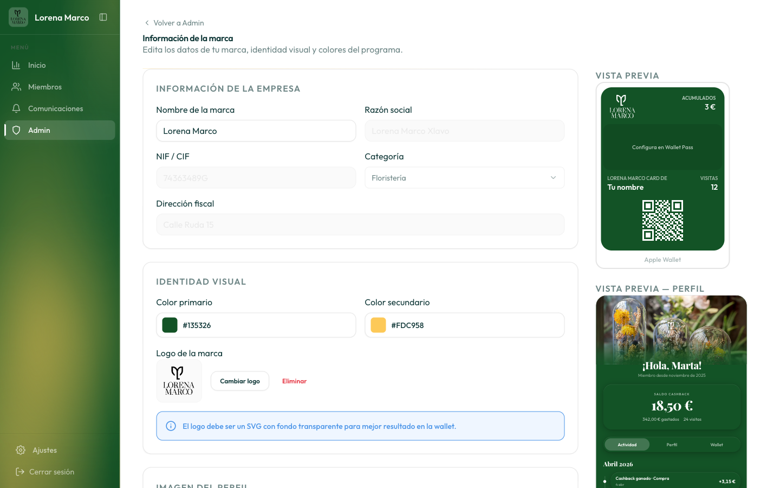Click the Cambiar logo button
This screenshot has width=780, height=488.
[240, 381]
